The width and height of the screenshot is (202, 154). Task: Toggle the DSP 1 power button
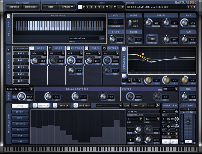point(33,48)
